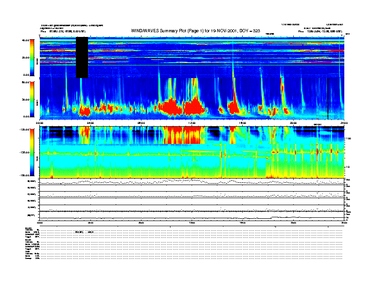The height and width of the screenshot is (286, 371).
Task: Click the thin black gap line in RAD1
Action: click(328, 99)
